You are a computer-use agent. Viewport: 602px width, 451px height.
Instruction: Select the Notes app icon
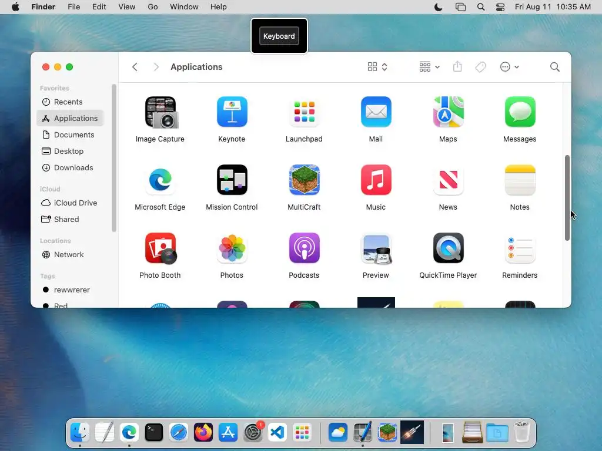520,180
